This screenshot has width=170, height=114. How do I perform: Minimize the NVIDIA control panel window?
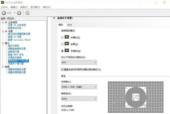point(156,2)
